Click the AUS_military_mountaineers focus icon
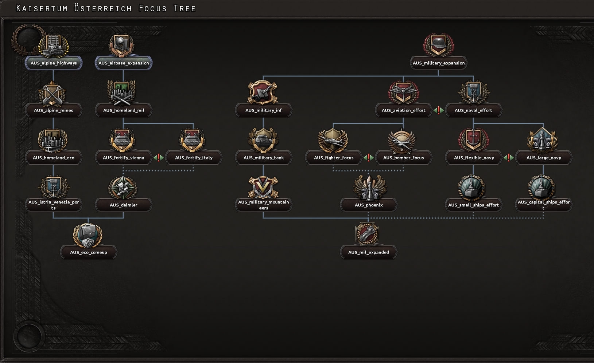Viewport: 594px width, 363px height. pyautogui.click(x=263, y=187)
